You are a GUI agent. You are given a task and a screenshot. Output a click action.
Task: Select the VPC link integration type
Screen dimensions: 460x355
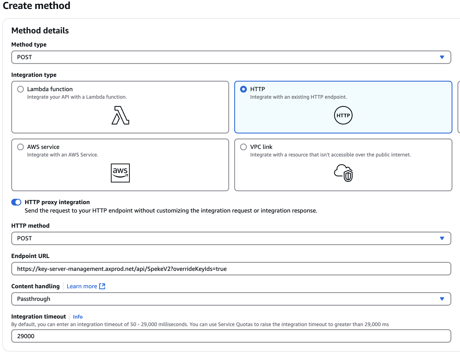(x=243, y=147)
